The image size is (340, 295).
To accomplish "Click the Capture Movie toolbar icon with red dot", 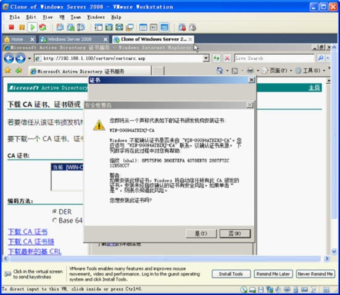I will tap(182, 27).
